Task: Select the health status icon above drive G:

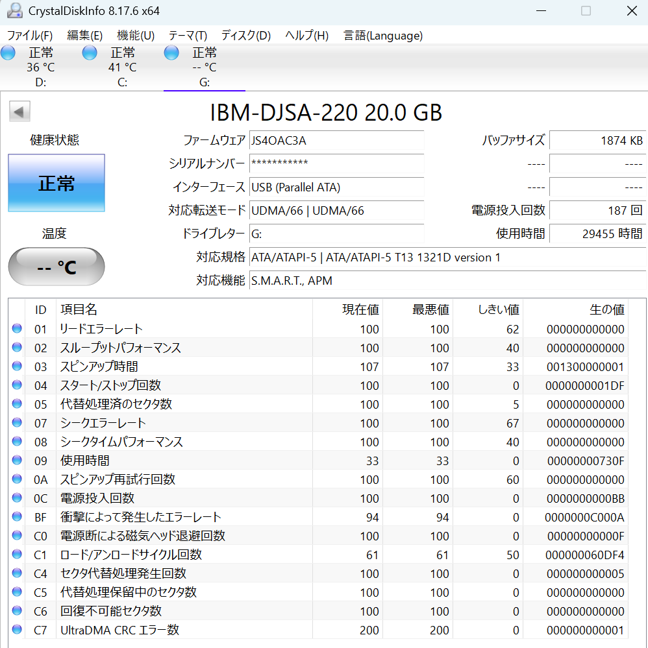Action: coord(171,53)
